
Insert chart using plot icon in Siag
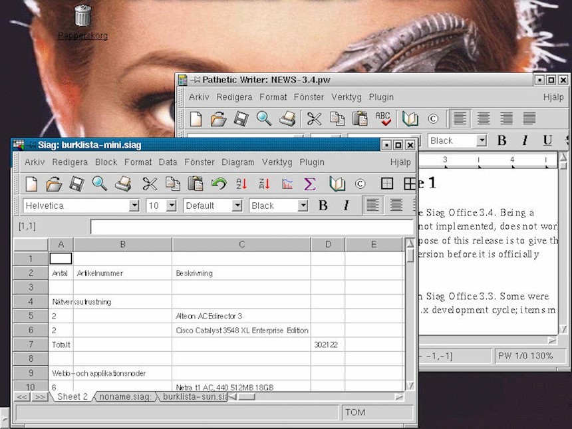point(287,184)
